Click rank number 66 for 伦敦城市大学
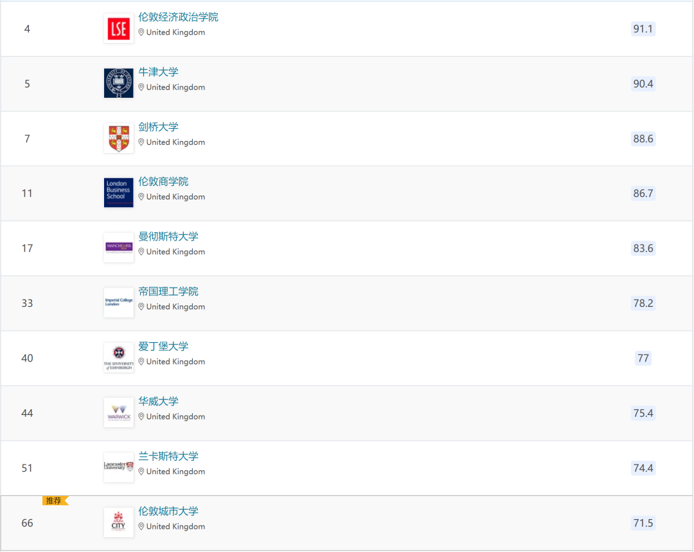 (27, 523)
